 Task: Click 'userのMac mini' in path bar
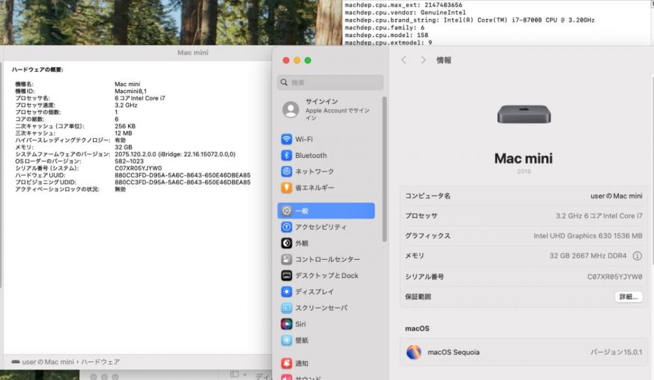pyautogui.click(x=48, y=362)
